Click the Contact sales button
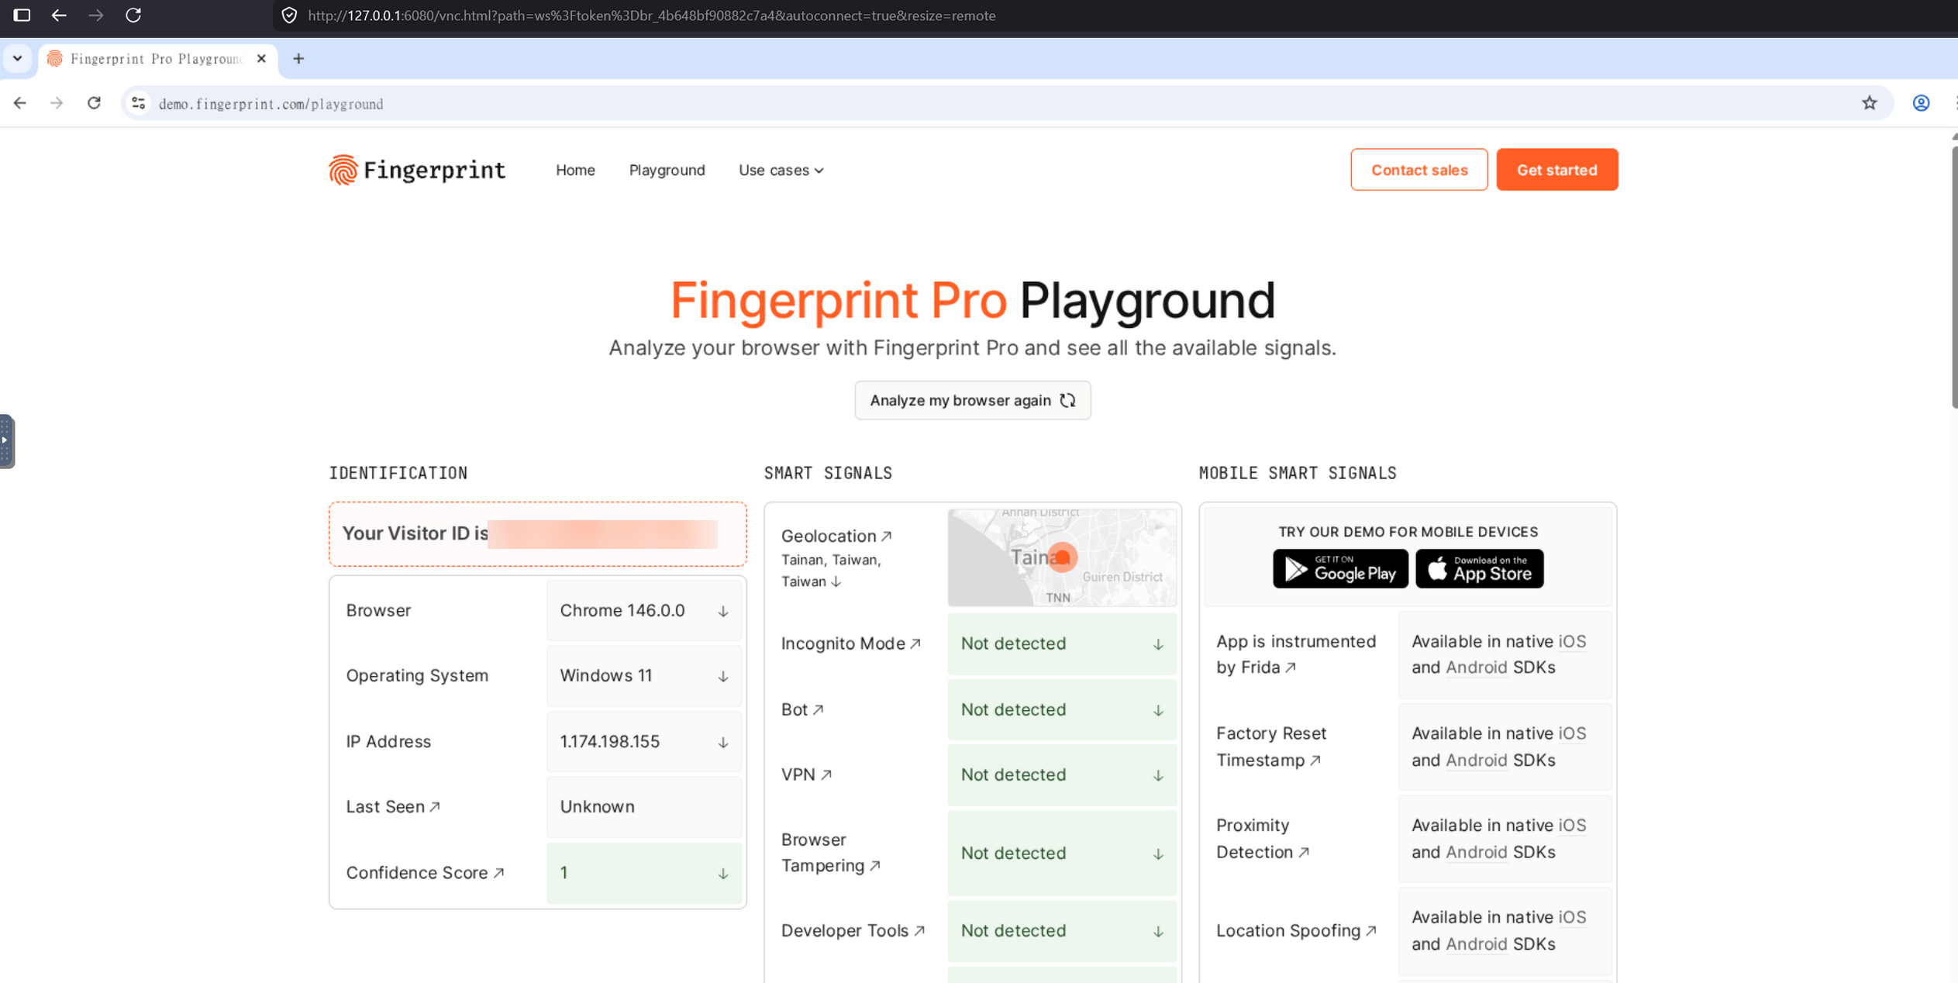1958x983 pixels. (x=1419, y=170)
